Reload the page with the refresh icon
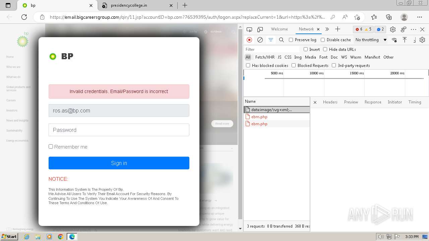 tap(24, 17)
